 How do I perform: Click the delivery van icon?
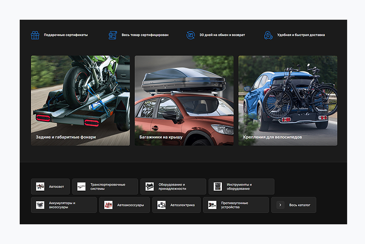[x=268, y=35]
